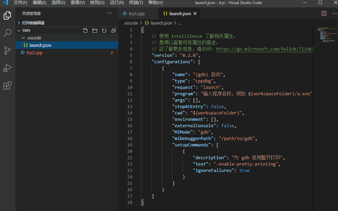Open the 运行(R) menu
The height and width of the screenshot is (211, 338).
(x=117, y=3)
